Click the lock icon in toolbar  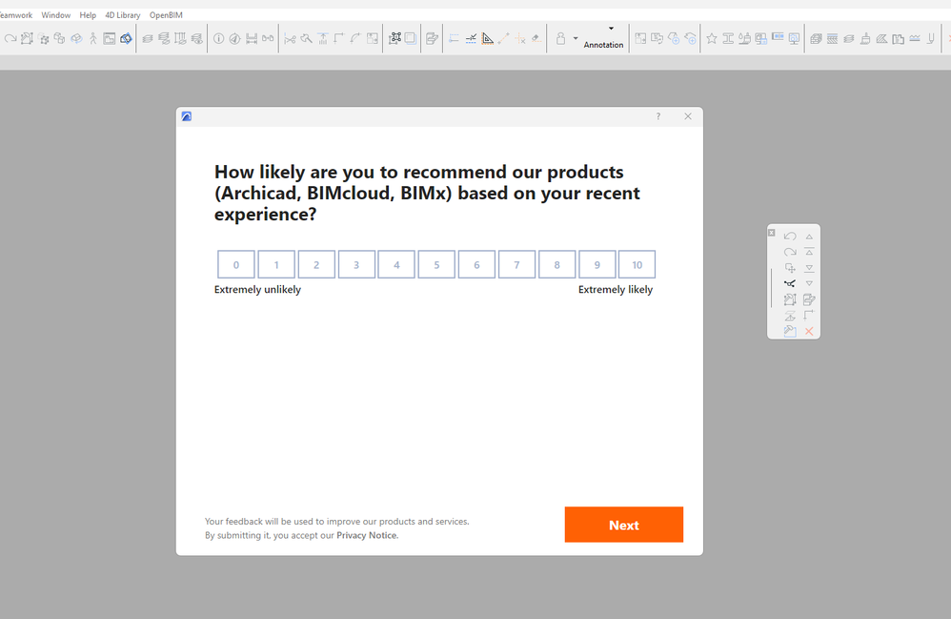point(560,39)
